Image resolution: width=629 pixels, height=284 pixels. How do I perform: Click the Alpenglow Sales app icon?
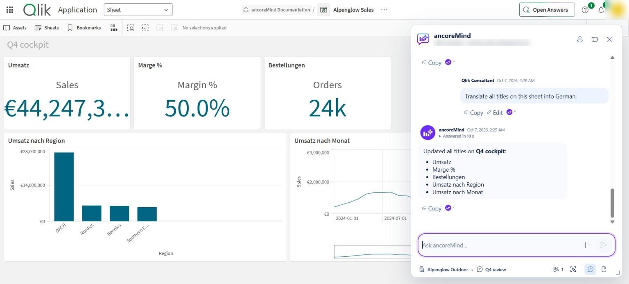pos(324,10)
